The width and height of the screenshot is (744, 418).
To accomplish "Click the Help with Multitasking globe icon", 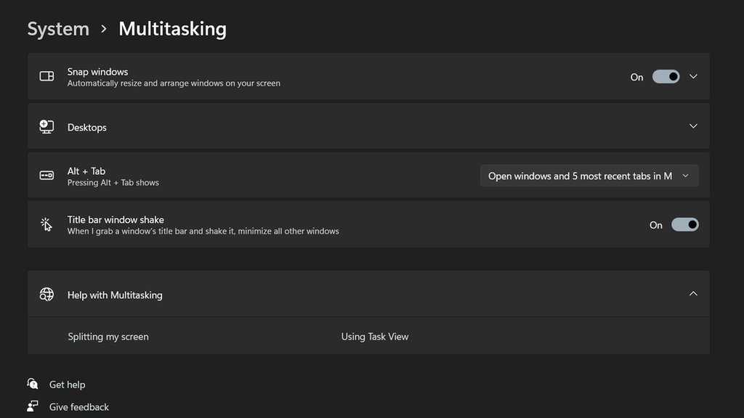I will [x=46, y=295].
